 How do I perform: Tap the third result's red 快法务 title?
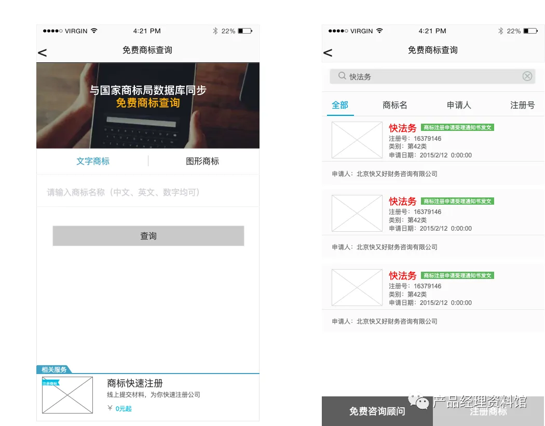(x=402, y=276)
